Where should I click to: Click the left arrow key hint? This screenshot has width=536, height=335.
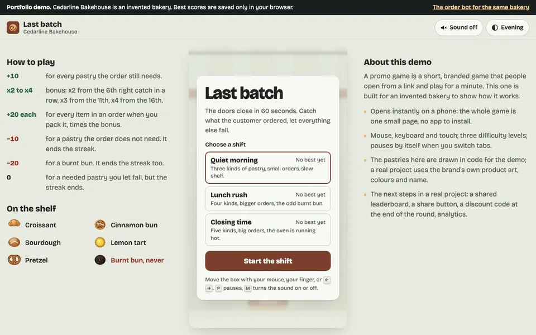pyautogui.click(x=327, y=280)
